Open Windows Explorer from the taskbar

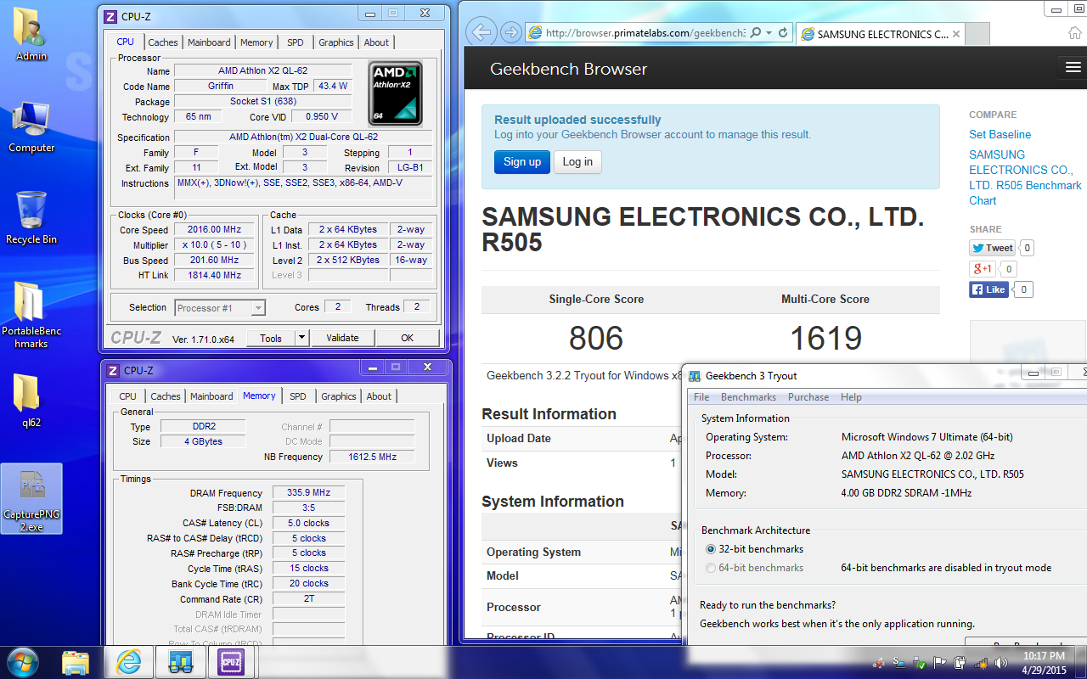76,662
